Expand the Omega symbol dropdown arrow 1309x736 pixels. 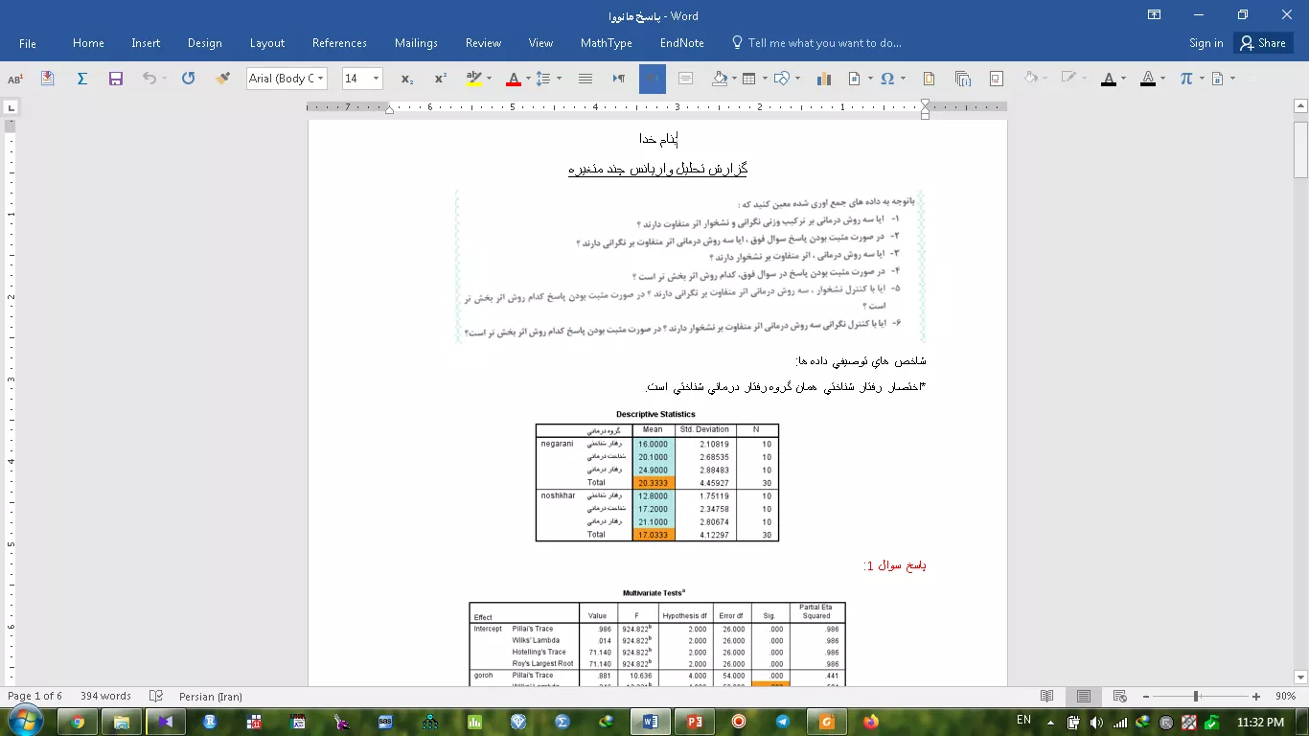tap(903, 79)
